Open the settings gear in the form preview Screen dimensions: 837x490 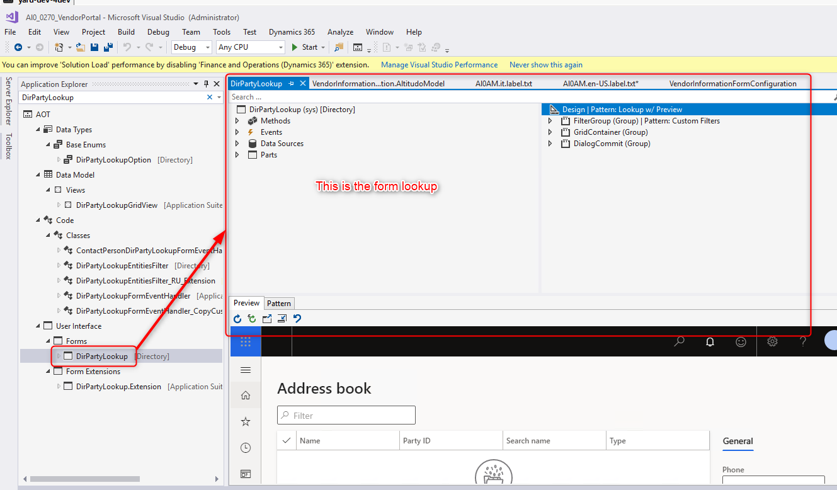click(x=772, y=341)
